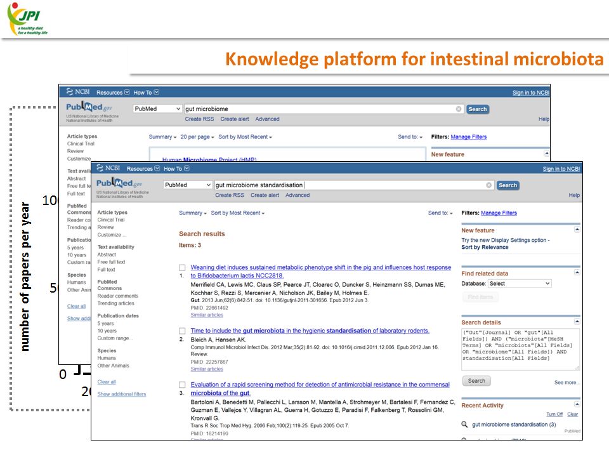Clear recent activity list
Image resolution: width=609 pixels, height=457 pixels.
572,414
